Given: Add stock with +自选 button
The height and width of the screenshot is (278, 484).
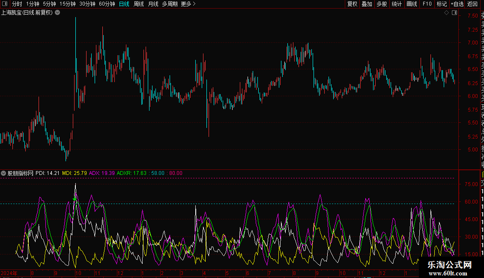Looking at the screenshot, I should pyautogui.click(x=457, y=4).
